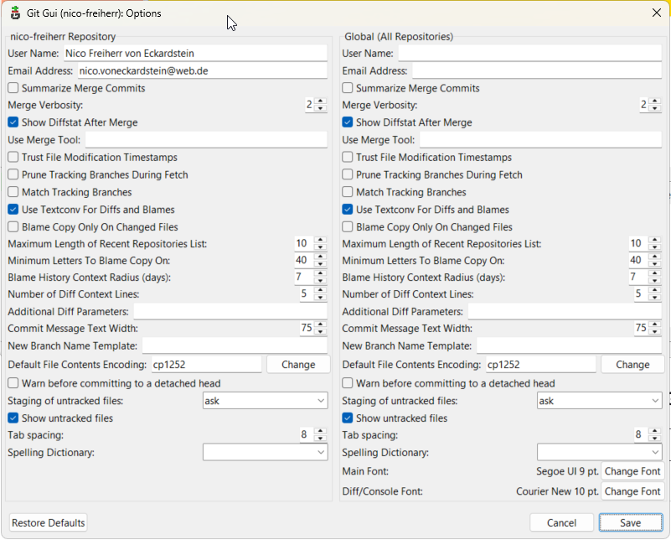671x540 pixels.
Task: Click Change for repository File Contents Encoding
Action: coord(298,365)
